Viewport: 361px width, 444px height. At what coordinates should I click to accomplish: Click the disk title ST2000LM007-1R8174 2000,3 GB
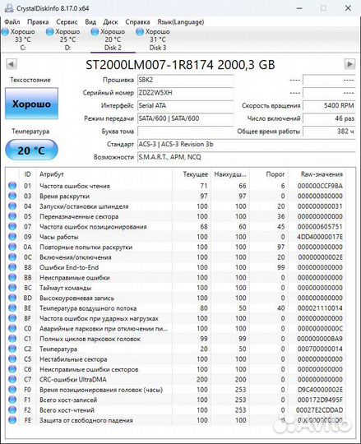pos(180,65)
